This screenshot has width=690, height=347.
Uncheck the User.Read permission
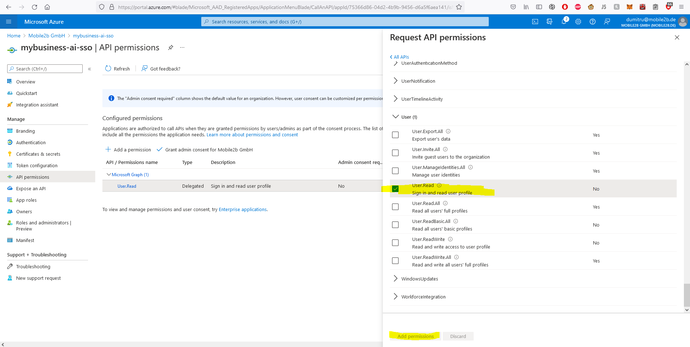pyautogui.click(x=395, y=188)
